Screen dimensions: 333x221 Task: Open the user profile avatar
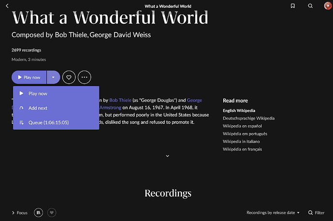click(328, 6)
